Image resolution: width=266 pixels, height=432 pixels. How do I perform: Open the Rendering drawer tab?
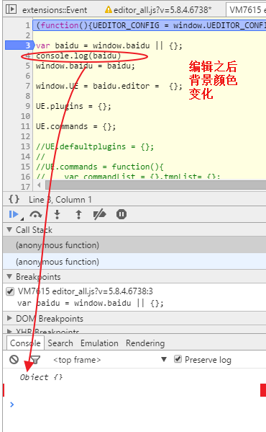tap(145, 343)
